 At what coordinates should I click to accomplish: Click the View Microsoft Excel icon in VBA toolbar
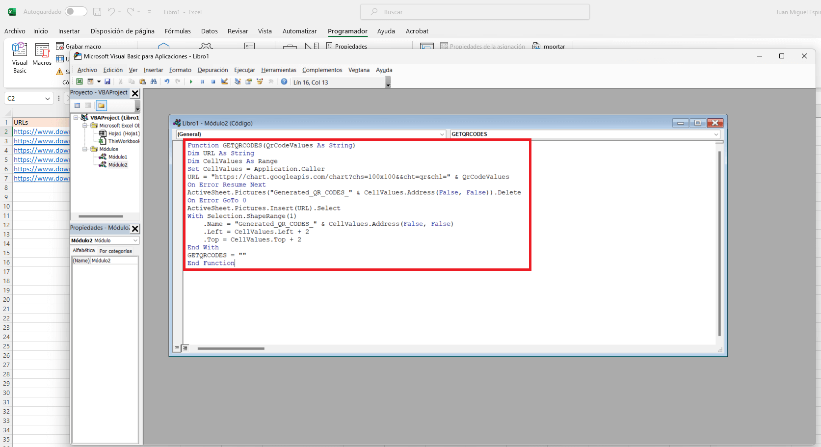(79, 82)
